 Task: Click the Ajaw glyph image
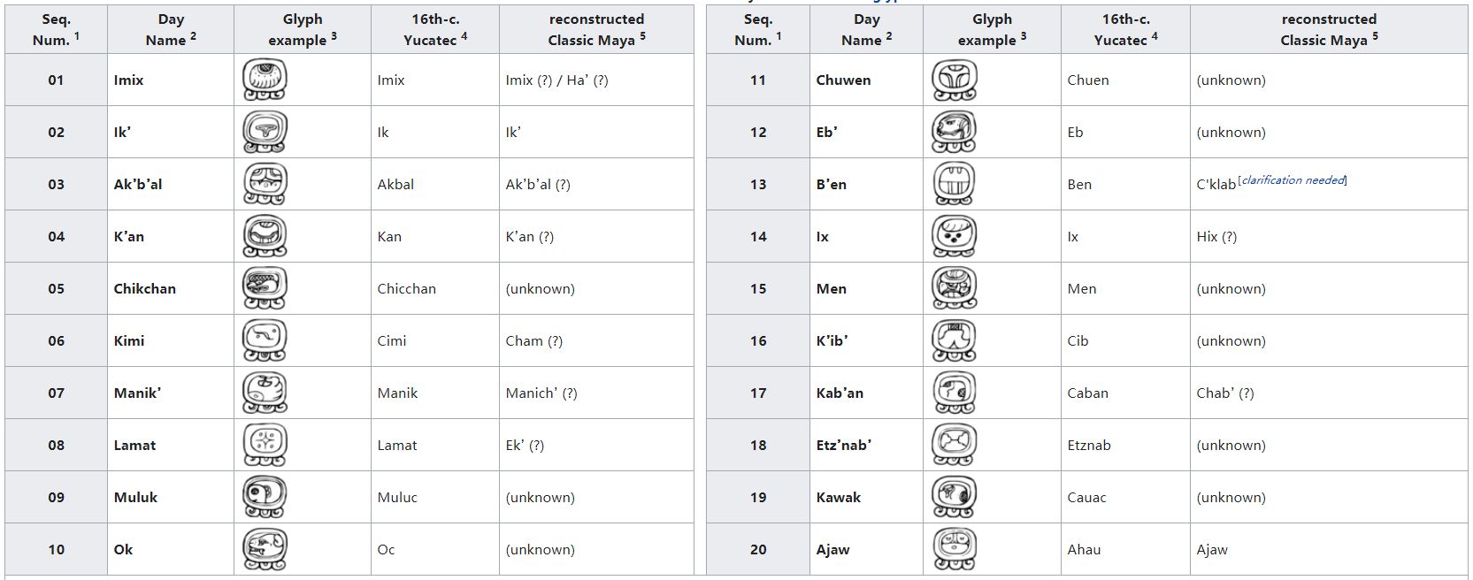tap(954, 550)
